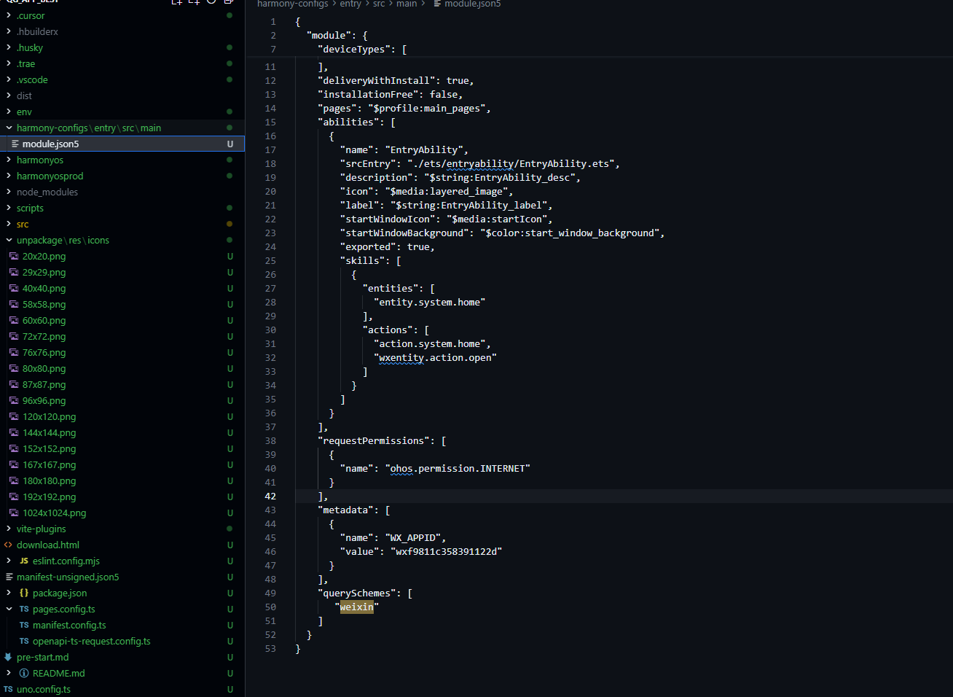Click the Collapse Folders icon in explorer header
Screen dimensions: 953x697
(x=229, y=2)
